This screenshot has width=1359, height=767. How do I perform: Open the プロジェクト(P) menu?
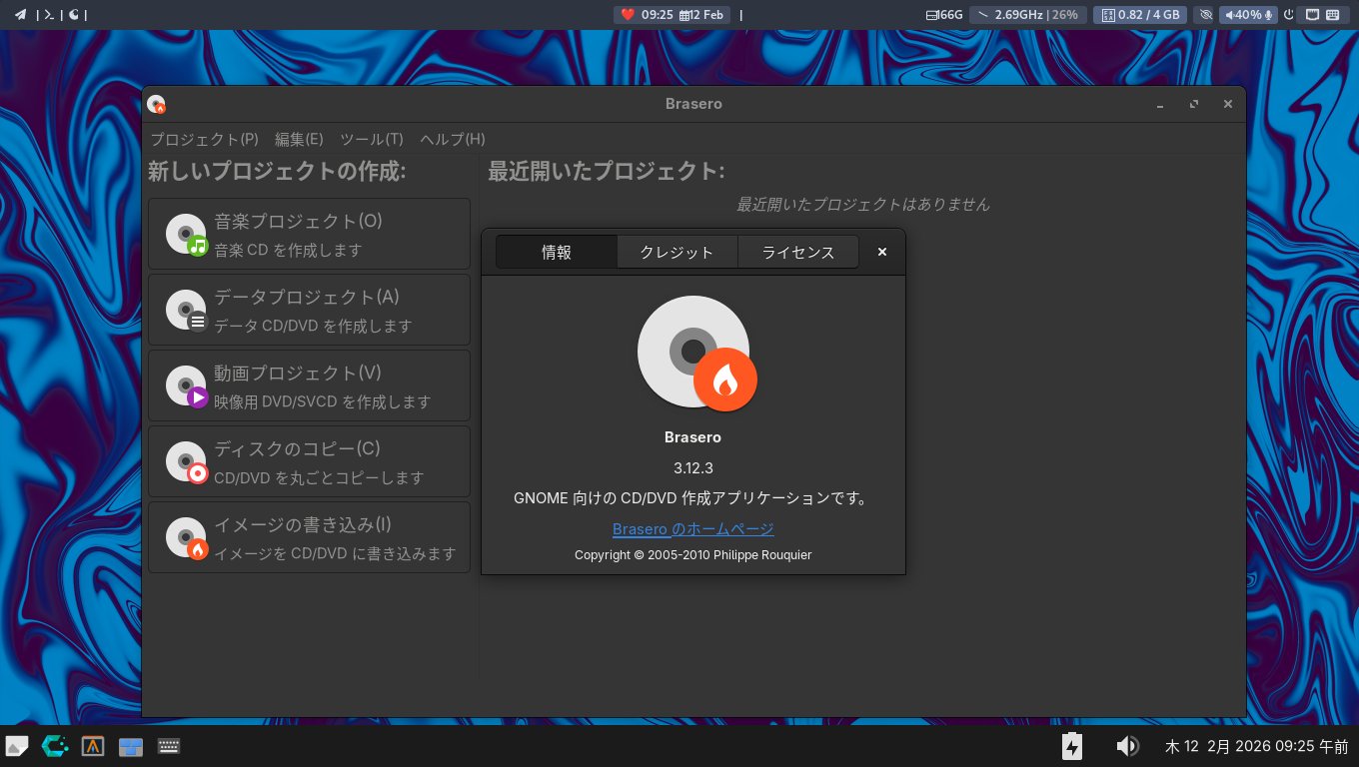coord(204,139)
